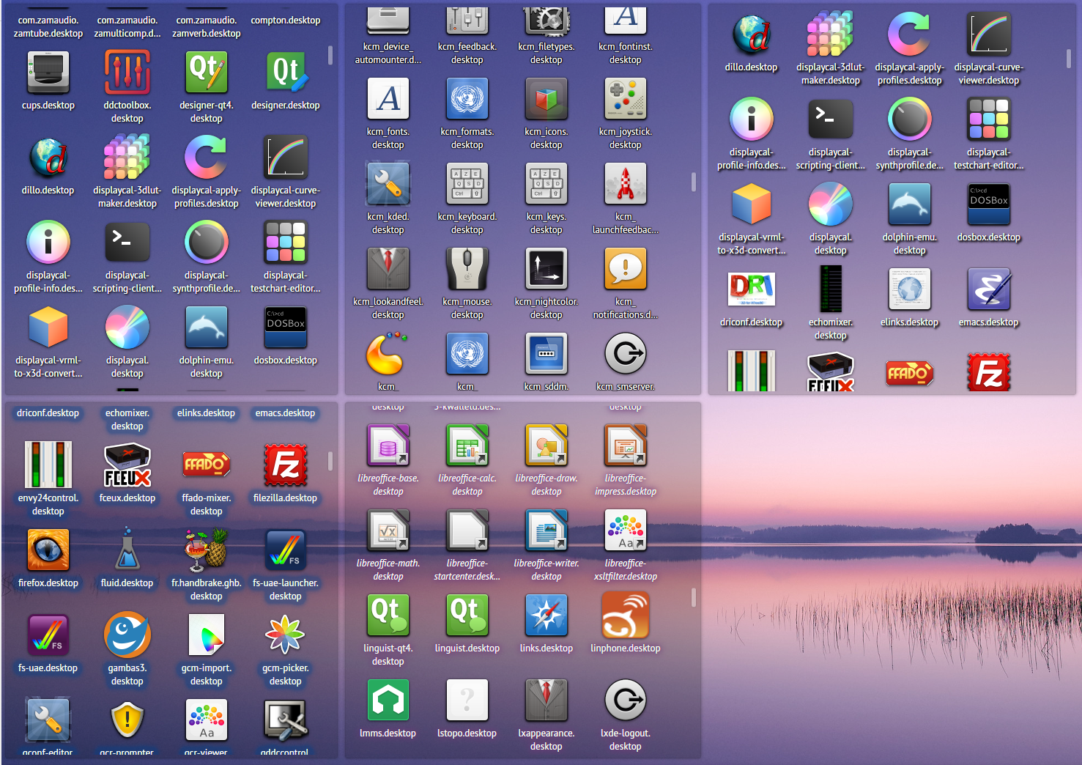The width and height of the screenshot is (1082, 765).
Task: Click the gcr-prompter shield icon
Action: pos(127,720)
